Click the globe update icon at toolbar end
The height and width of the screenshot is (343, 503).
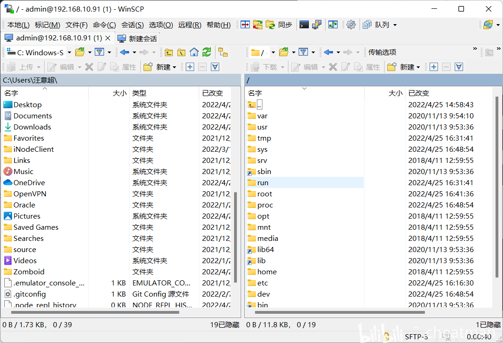[x=488, y=25]
